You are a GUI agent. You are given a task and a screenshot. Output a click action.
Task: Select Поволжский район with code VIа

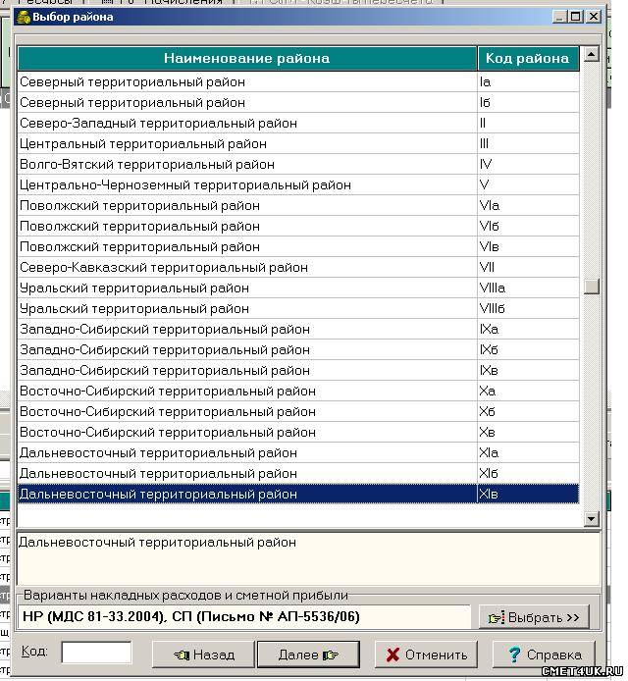[x=298, y=205]
